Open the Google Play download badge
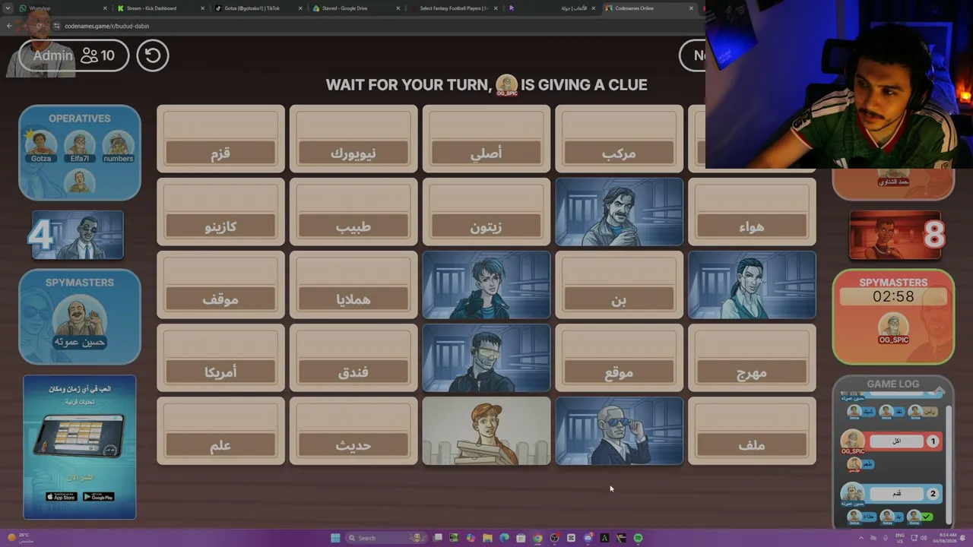The height and width of the screenshot is (547, 973). 98,497
